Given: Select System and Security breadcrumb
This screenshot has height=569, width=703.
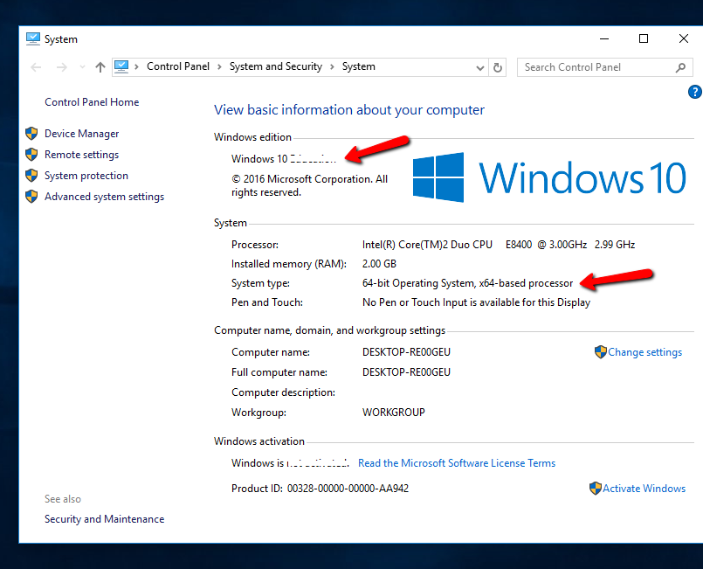Looking at the screenshot, I should (276, 66).
